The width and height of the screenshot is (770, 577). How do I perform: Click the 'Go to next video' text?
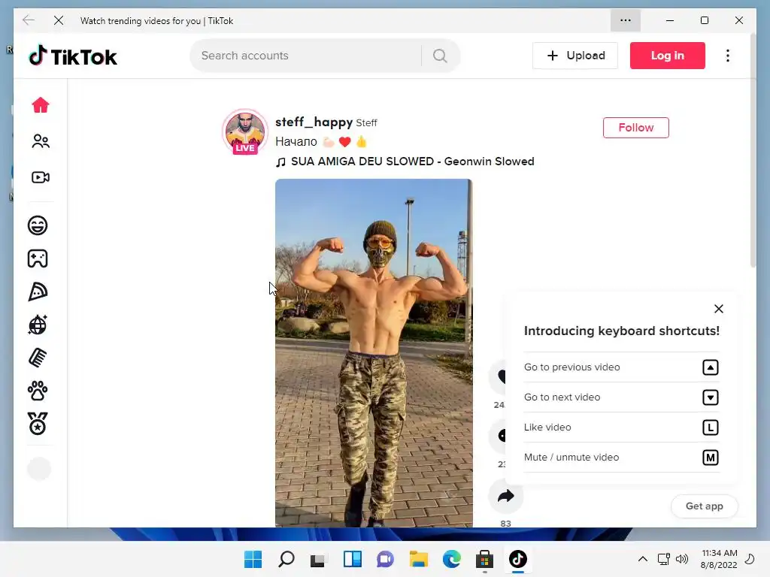pyautogui.click(x=562, y=397)
